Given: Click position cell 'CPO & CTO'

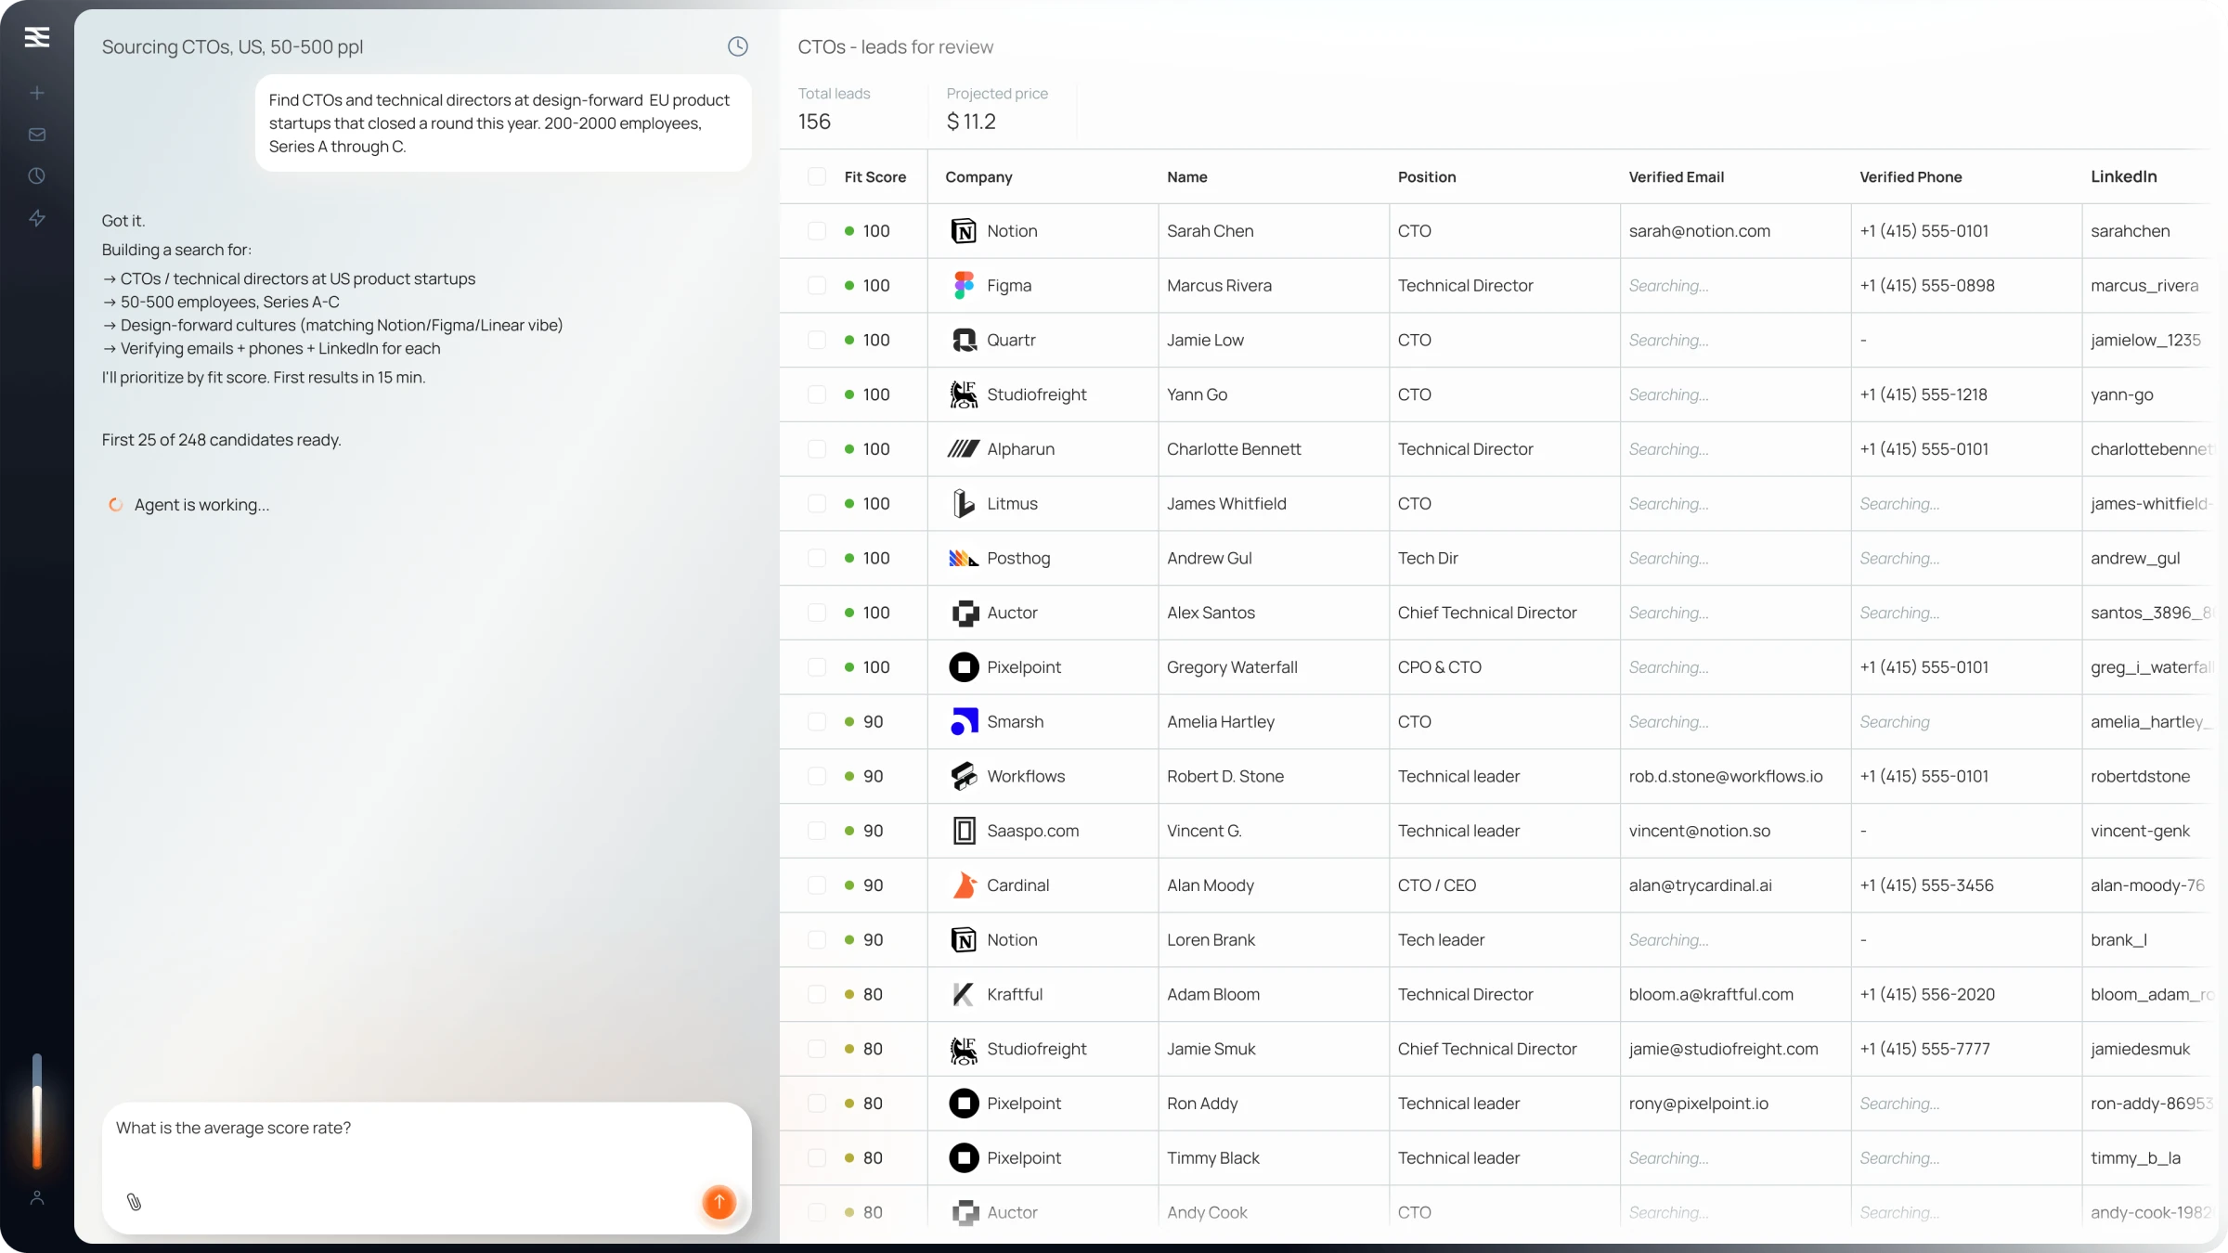Looking at the screenshot, I should coord(1440,667).
